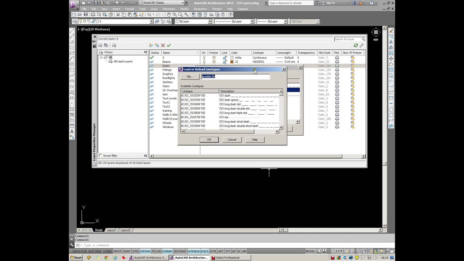Viewport: 464px width, 261px height.
Task: Switch to the Layout1 tab
Action: click(x=111, y=230)
